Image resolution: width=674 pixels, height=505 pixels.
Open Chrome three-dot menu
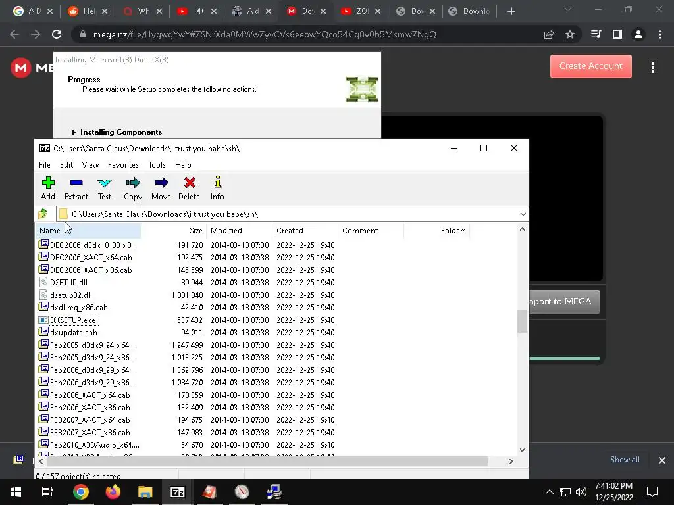click(x=660, y=34)
